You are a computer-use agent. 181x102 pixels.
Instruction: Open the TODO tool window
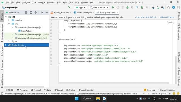9,90
